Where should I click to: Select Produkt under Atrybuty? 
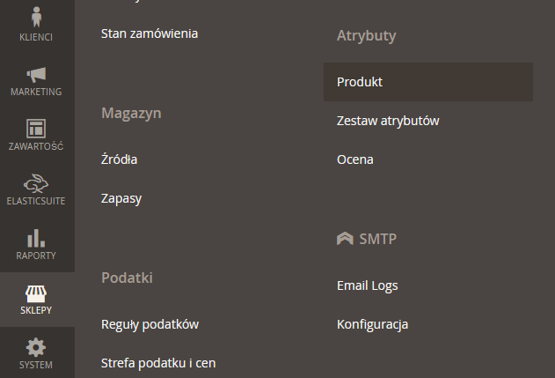point(428,82)
